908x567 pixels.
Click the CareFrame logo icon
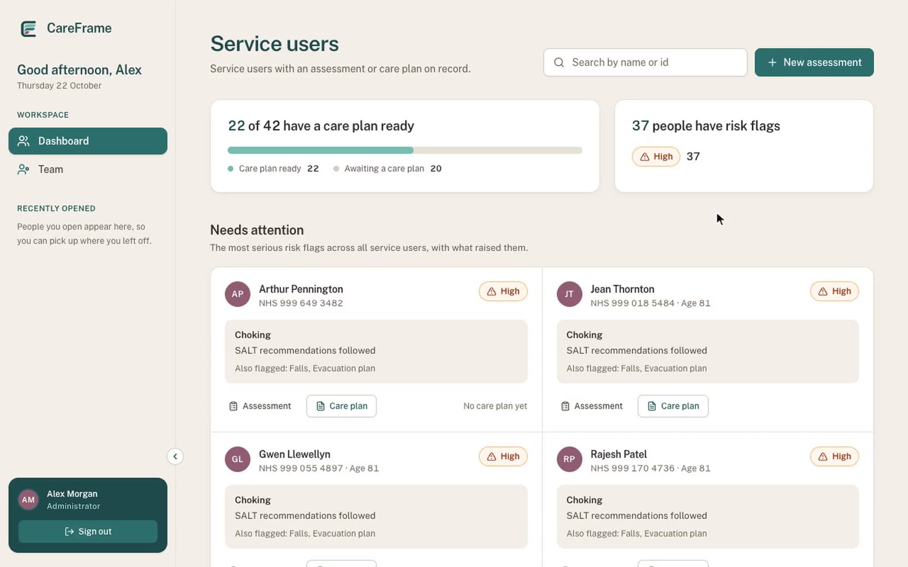pyautogui.click(x=28, y=29)
